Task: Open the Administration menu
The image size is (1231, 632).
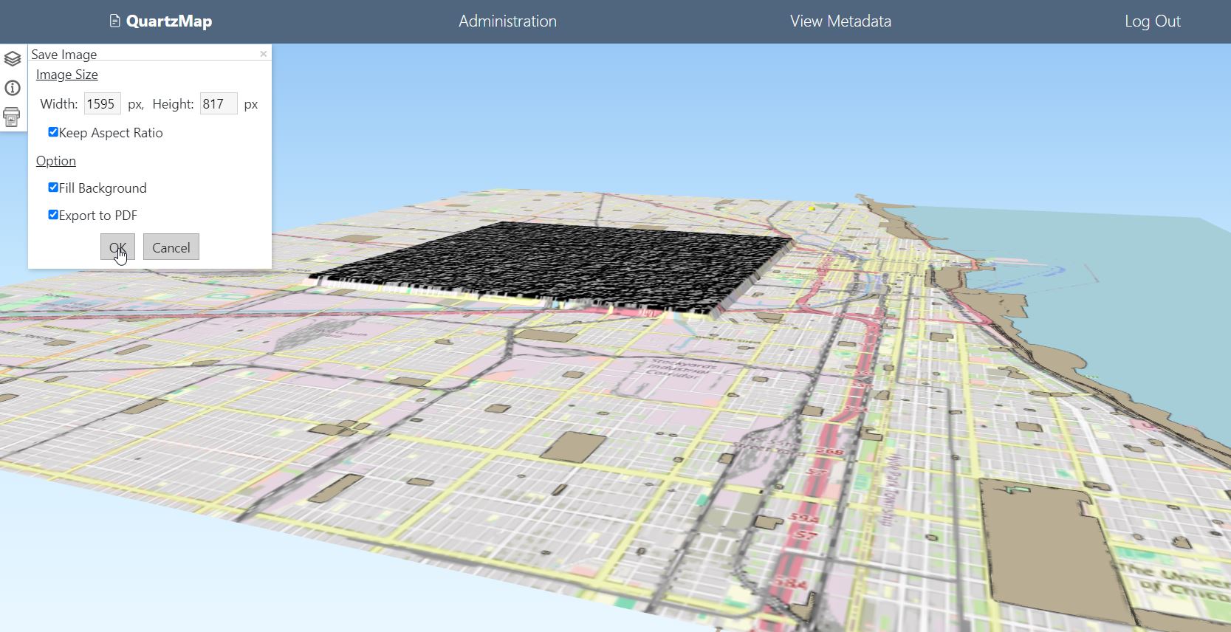Action: [x=507, y=21]
